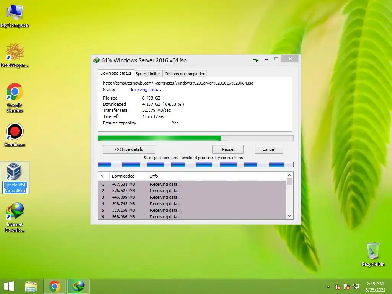The image size is (392, 294).
Task: Click the muted volume tray icon
Action: coord(338,287)
